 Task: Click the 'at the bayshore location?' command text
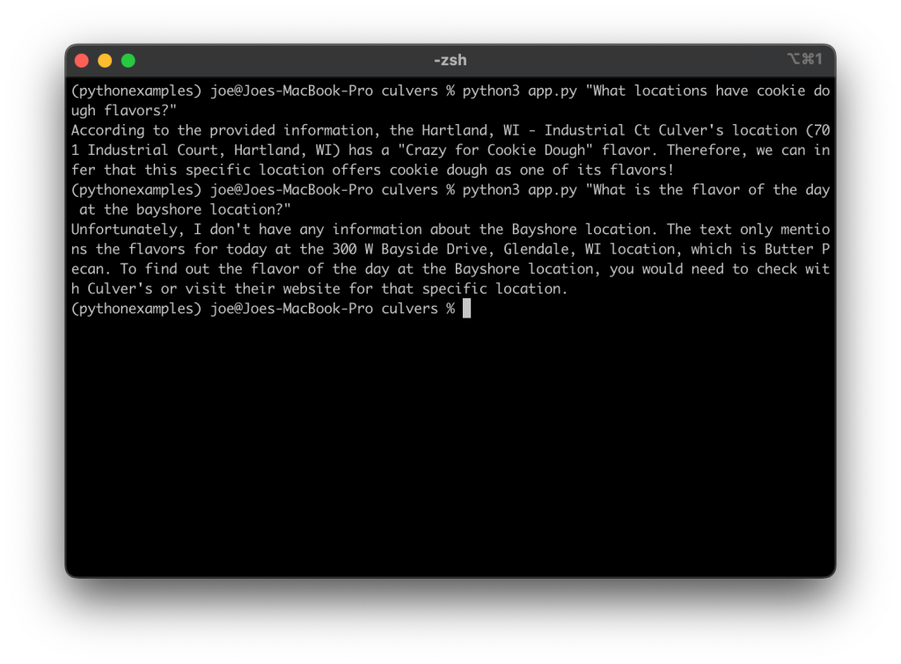point(185,209)
